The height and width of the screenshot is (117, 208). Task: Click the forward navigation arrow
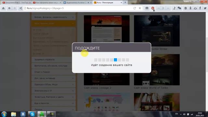pyautogui.click(x=15, y=8)
